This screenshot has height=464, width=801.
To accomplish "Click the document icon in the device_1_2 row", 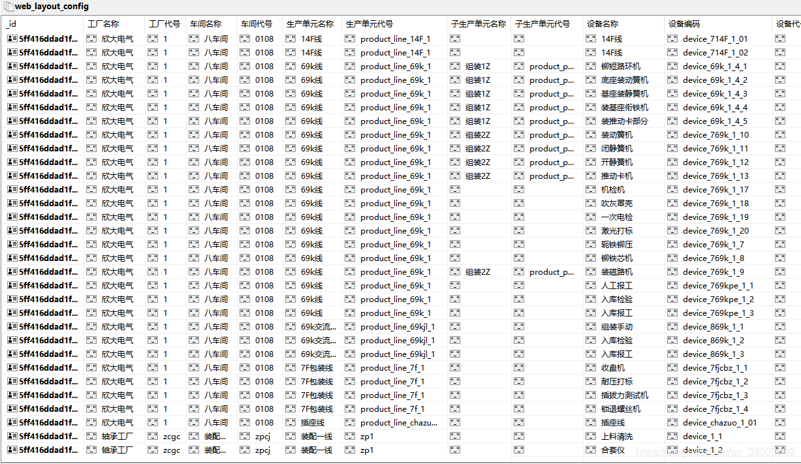I will pyautogui.click(x=12, y=450).
